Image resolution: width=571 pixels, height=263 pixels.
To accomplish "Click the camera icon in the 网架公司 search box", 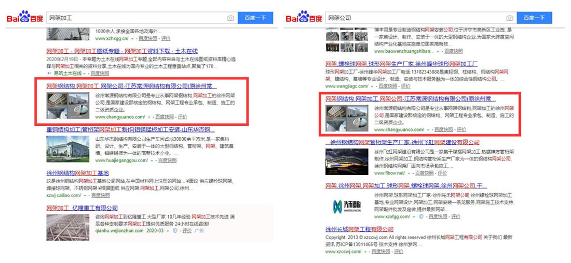I will coord(509,18).
